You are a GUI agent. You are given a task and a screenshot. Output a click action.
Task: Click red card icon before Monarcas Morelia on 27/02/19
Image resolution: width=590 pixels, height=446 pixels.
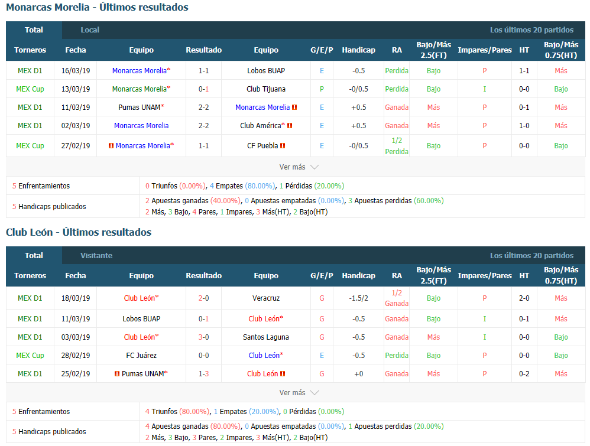(111, 145)
